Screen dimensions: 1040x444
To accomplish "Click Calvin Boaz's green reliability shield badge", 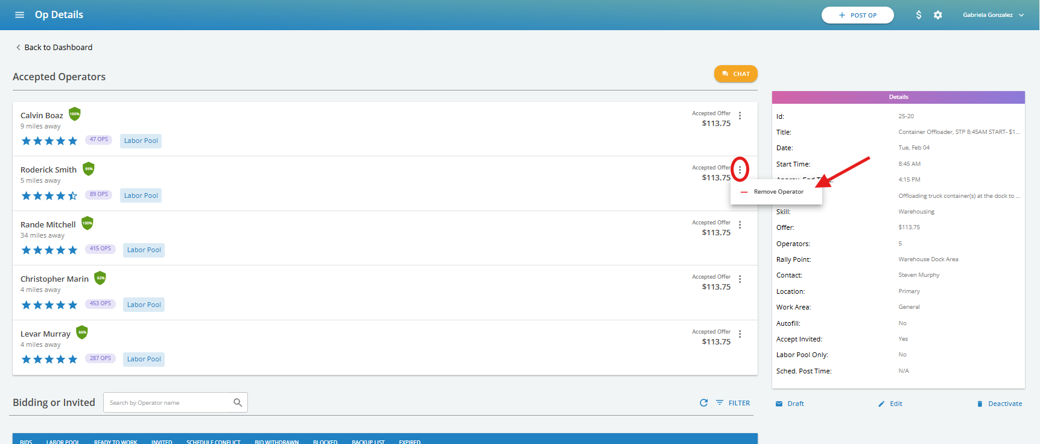I will point(75,114).
